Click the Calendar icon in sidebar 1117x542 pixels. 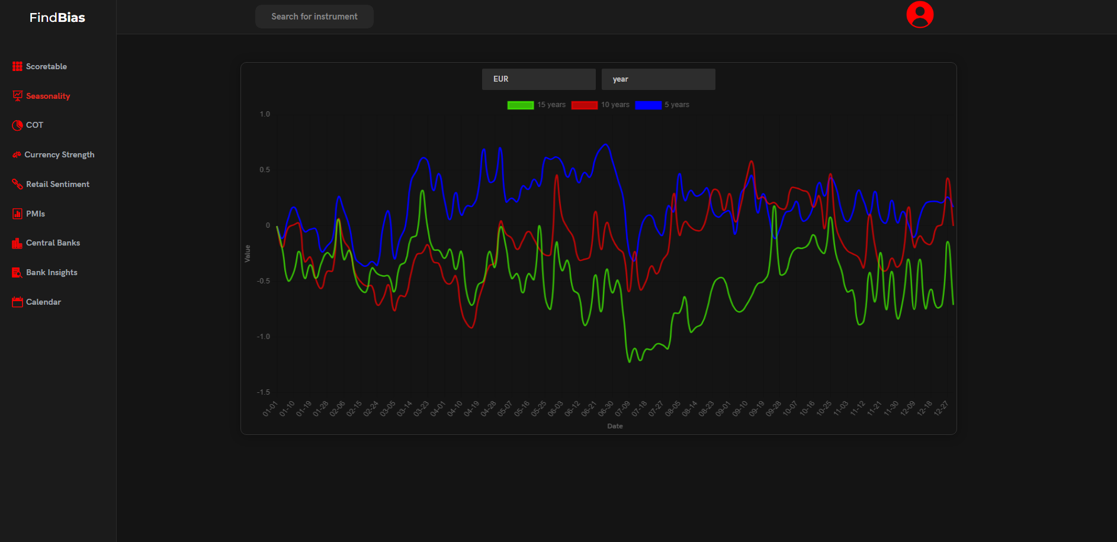[17, 302]
